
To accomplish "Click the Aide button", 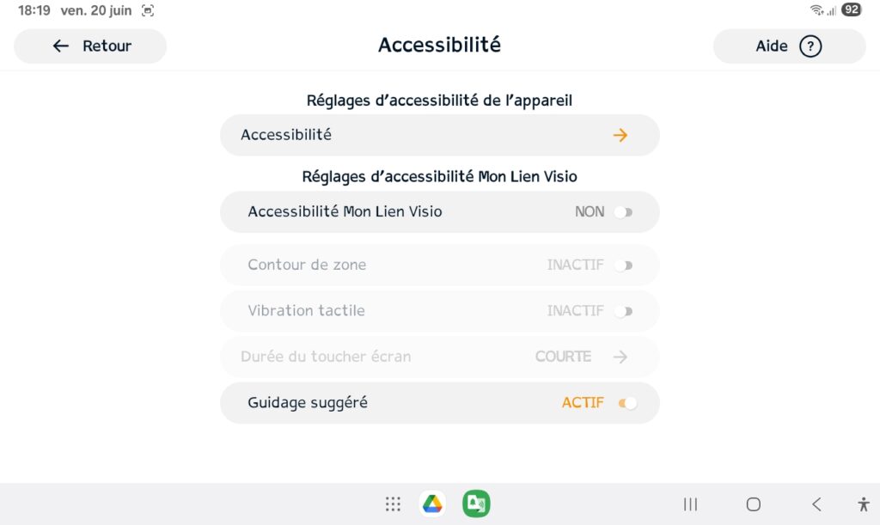I will pos(789,46).
